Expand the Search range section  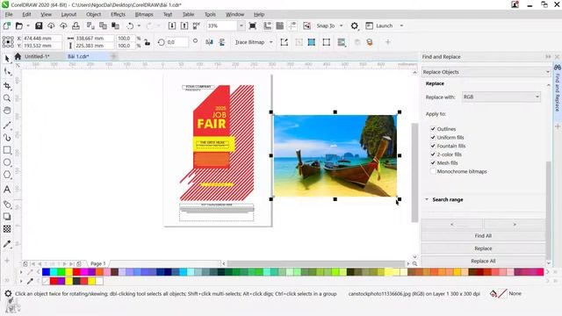pyautogui.click(x=427, y=199)
